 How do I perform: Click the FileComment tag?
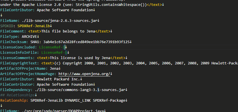(x=12, y=31)
